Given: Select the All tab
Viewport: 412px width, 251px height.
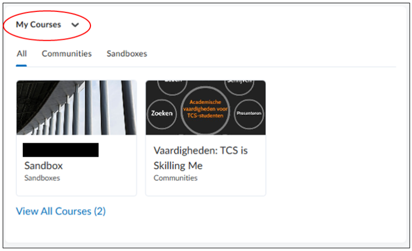Looking at the screenshot, I should 22,53.
